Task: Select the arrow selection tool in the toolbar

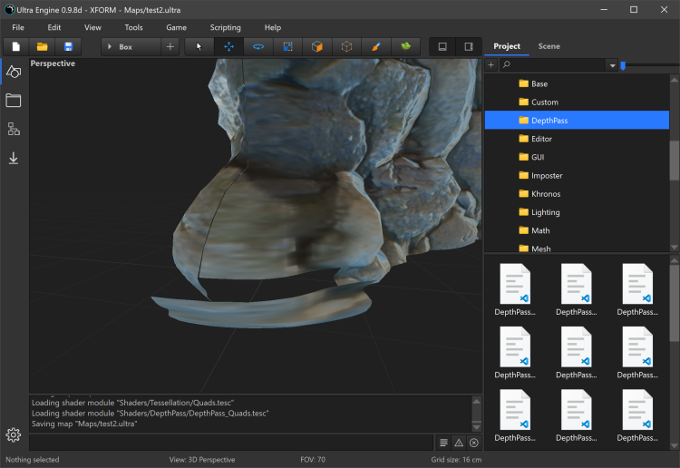Action: pyautogui.click(x=199, y=46)
